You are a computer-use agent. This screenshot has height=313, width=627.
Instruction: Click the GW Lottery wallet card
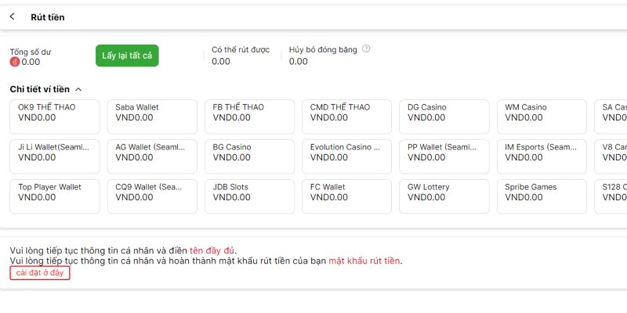pos(444,196)
